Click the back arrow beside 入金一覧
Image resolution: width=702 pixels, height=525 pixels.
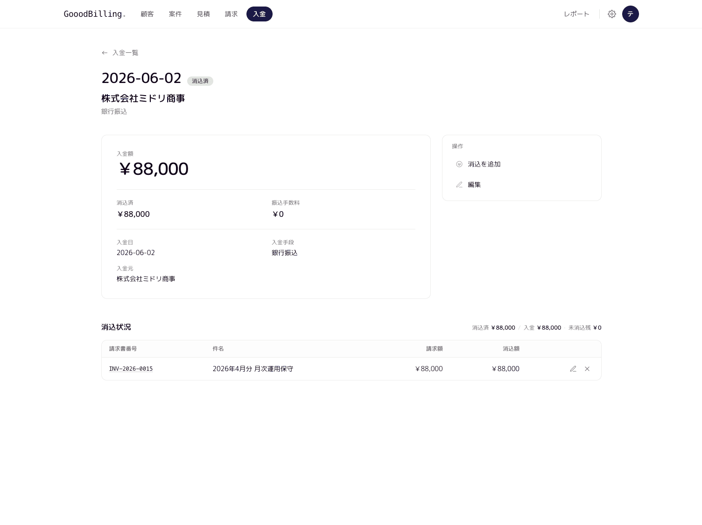[x=105, y=53]
